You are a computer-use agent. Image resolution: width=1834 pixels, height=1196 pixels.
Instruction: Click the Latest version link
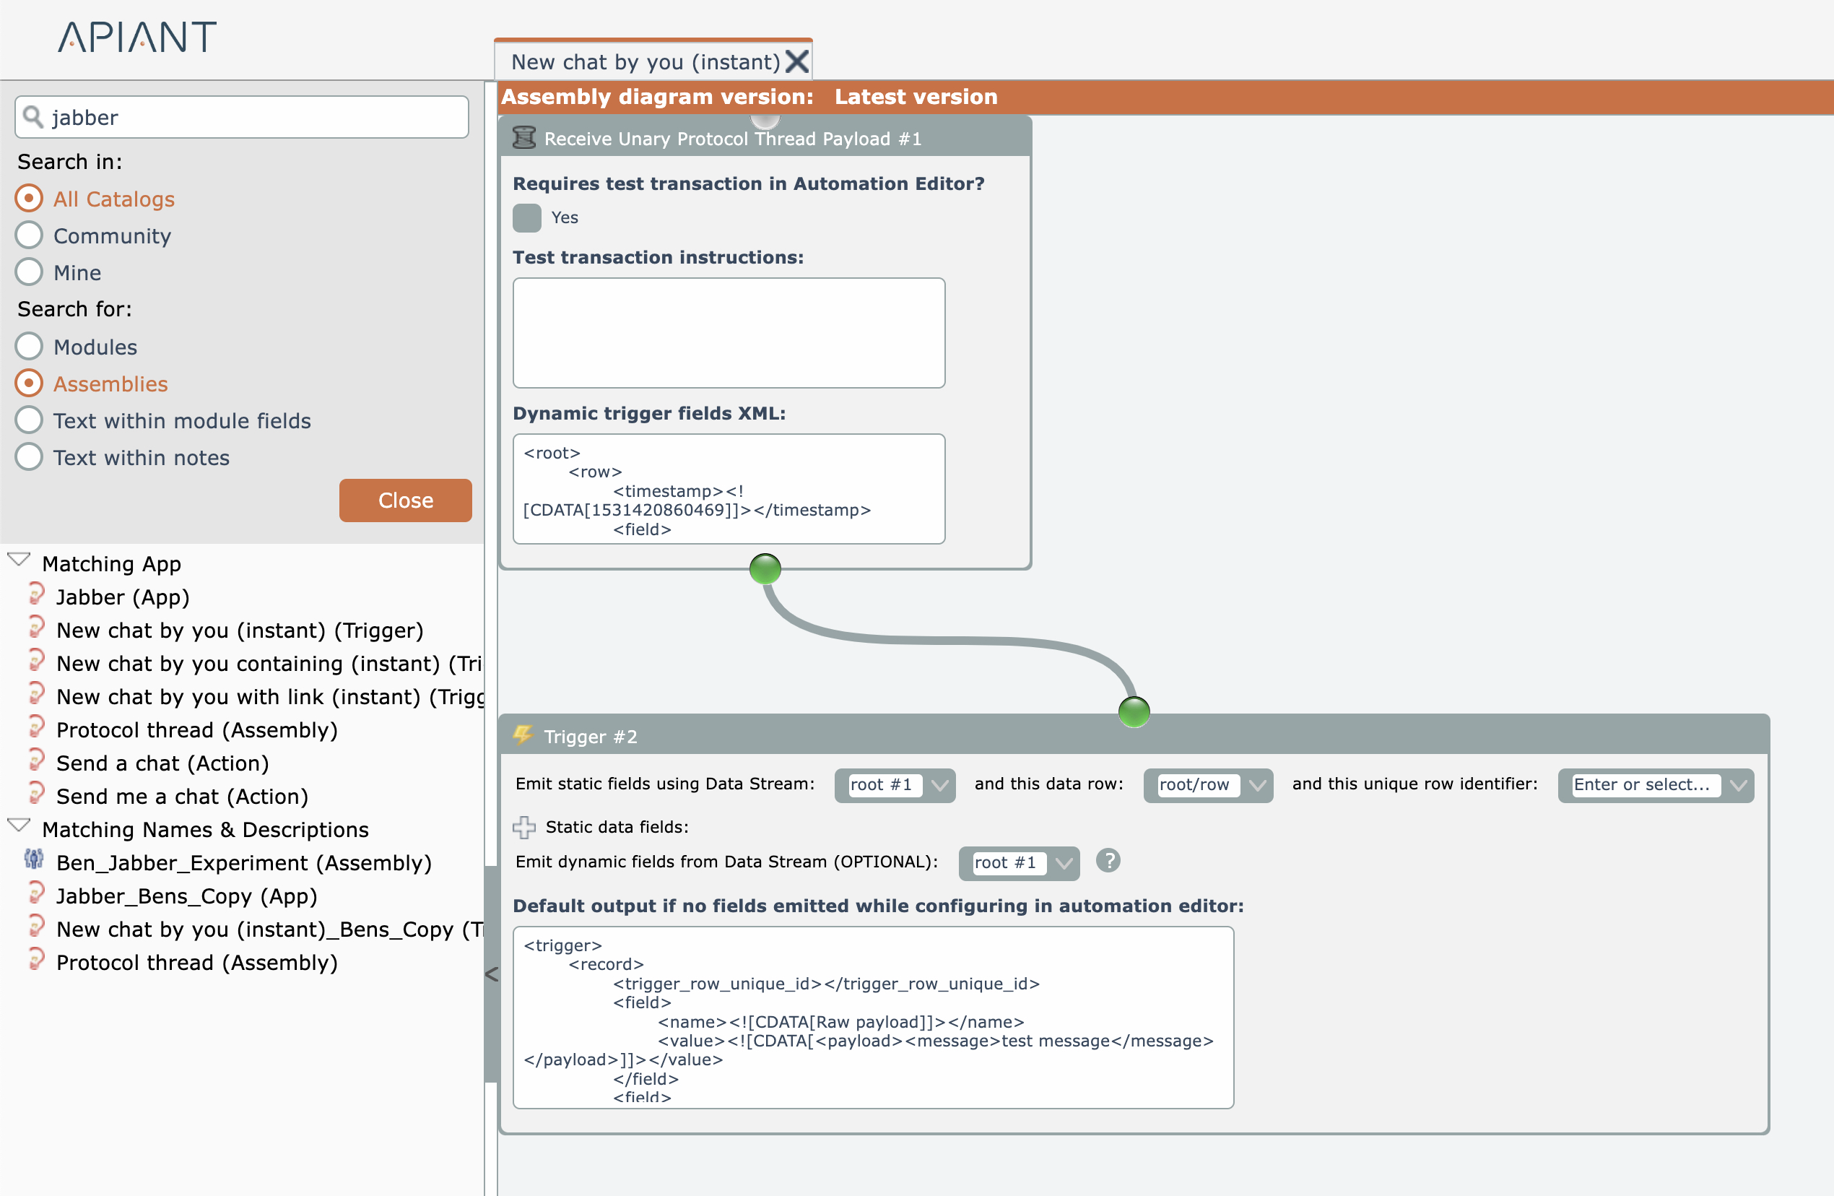click(x=916, y=97)
